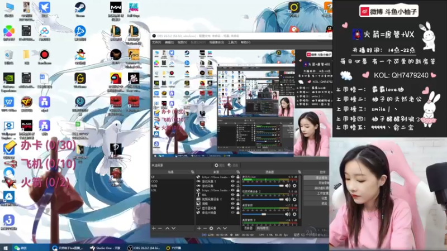
Task: Open the CS:GO desktop icon
Action: click(134, 58)
